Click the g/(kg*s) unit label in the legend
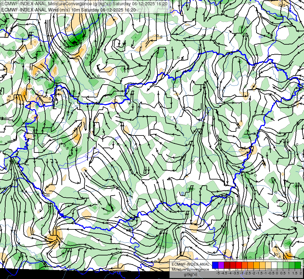Screen dimensions: 304x279 pos(191,275)
